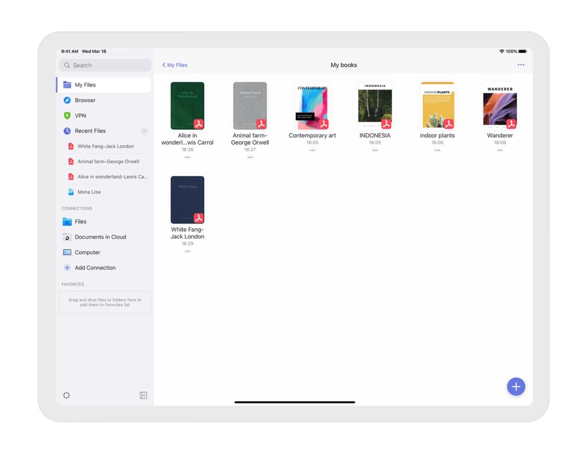Click the Search field
Image resolution: width=588 pixels, height=452 pixels.
click(x=105, y=65)
